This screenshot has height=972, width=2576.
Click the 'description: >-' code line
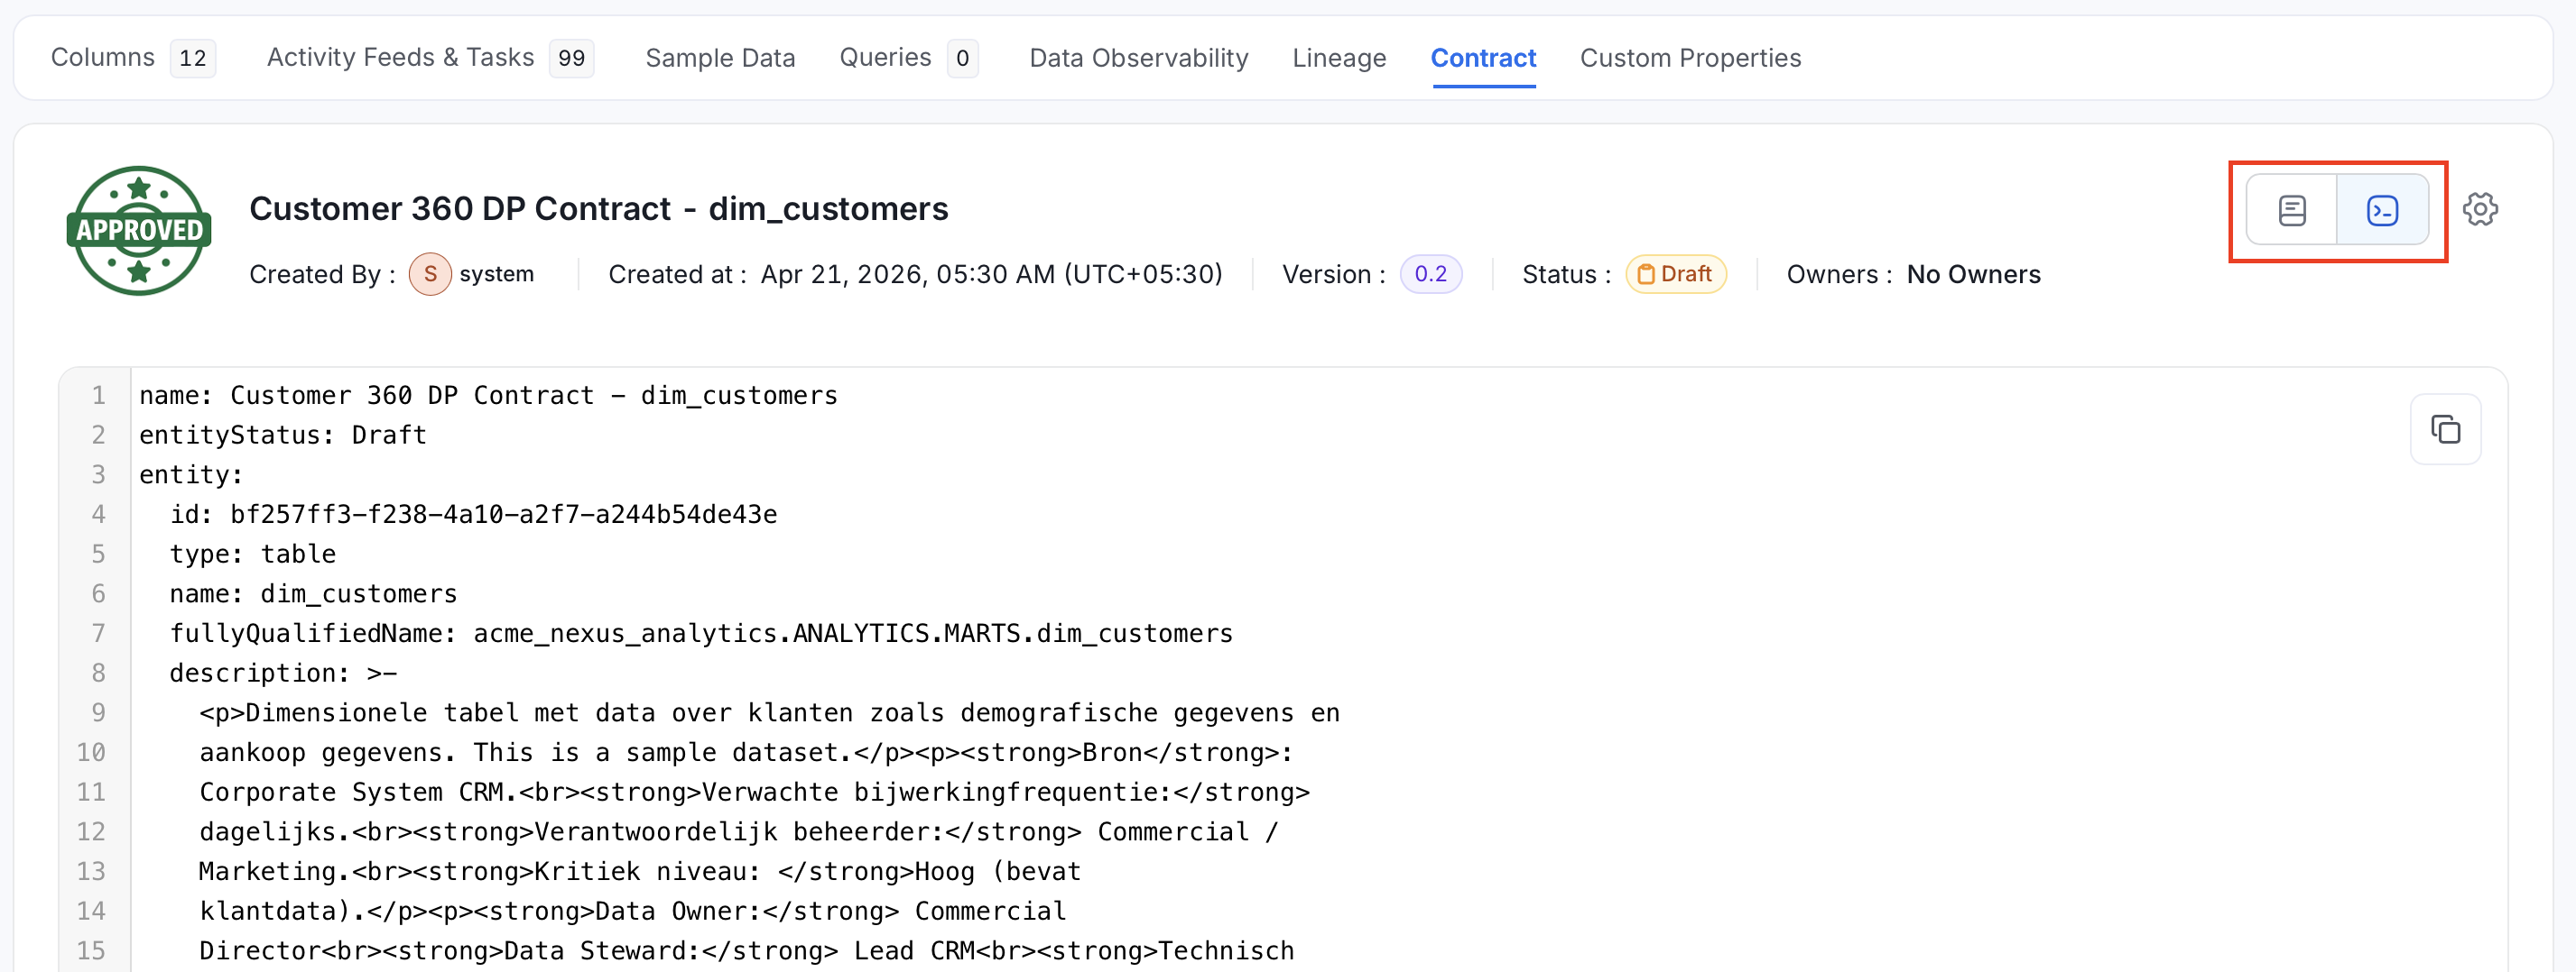click(x=283, y=674)
